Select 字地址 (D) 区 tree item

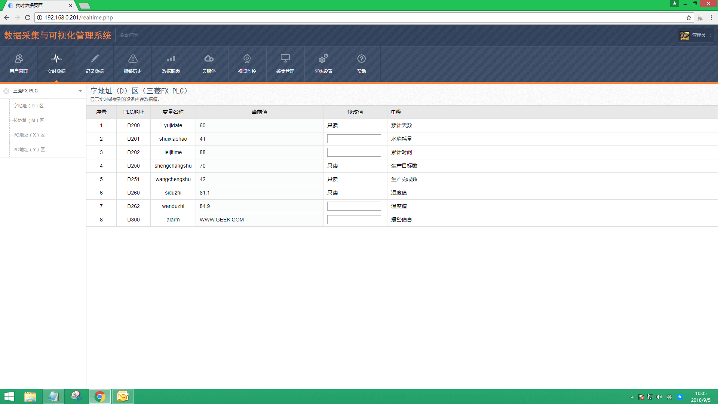28,106
